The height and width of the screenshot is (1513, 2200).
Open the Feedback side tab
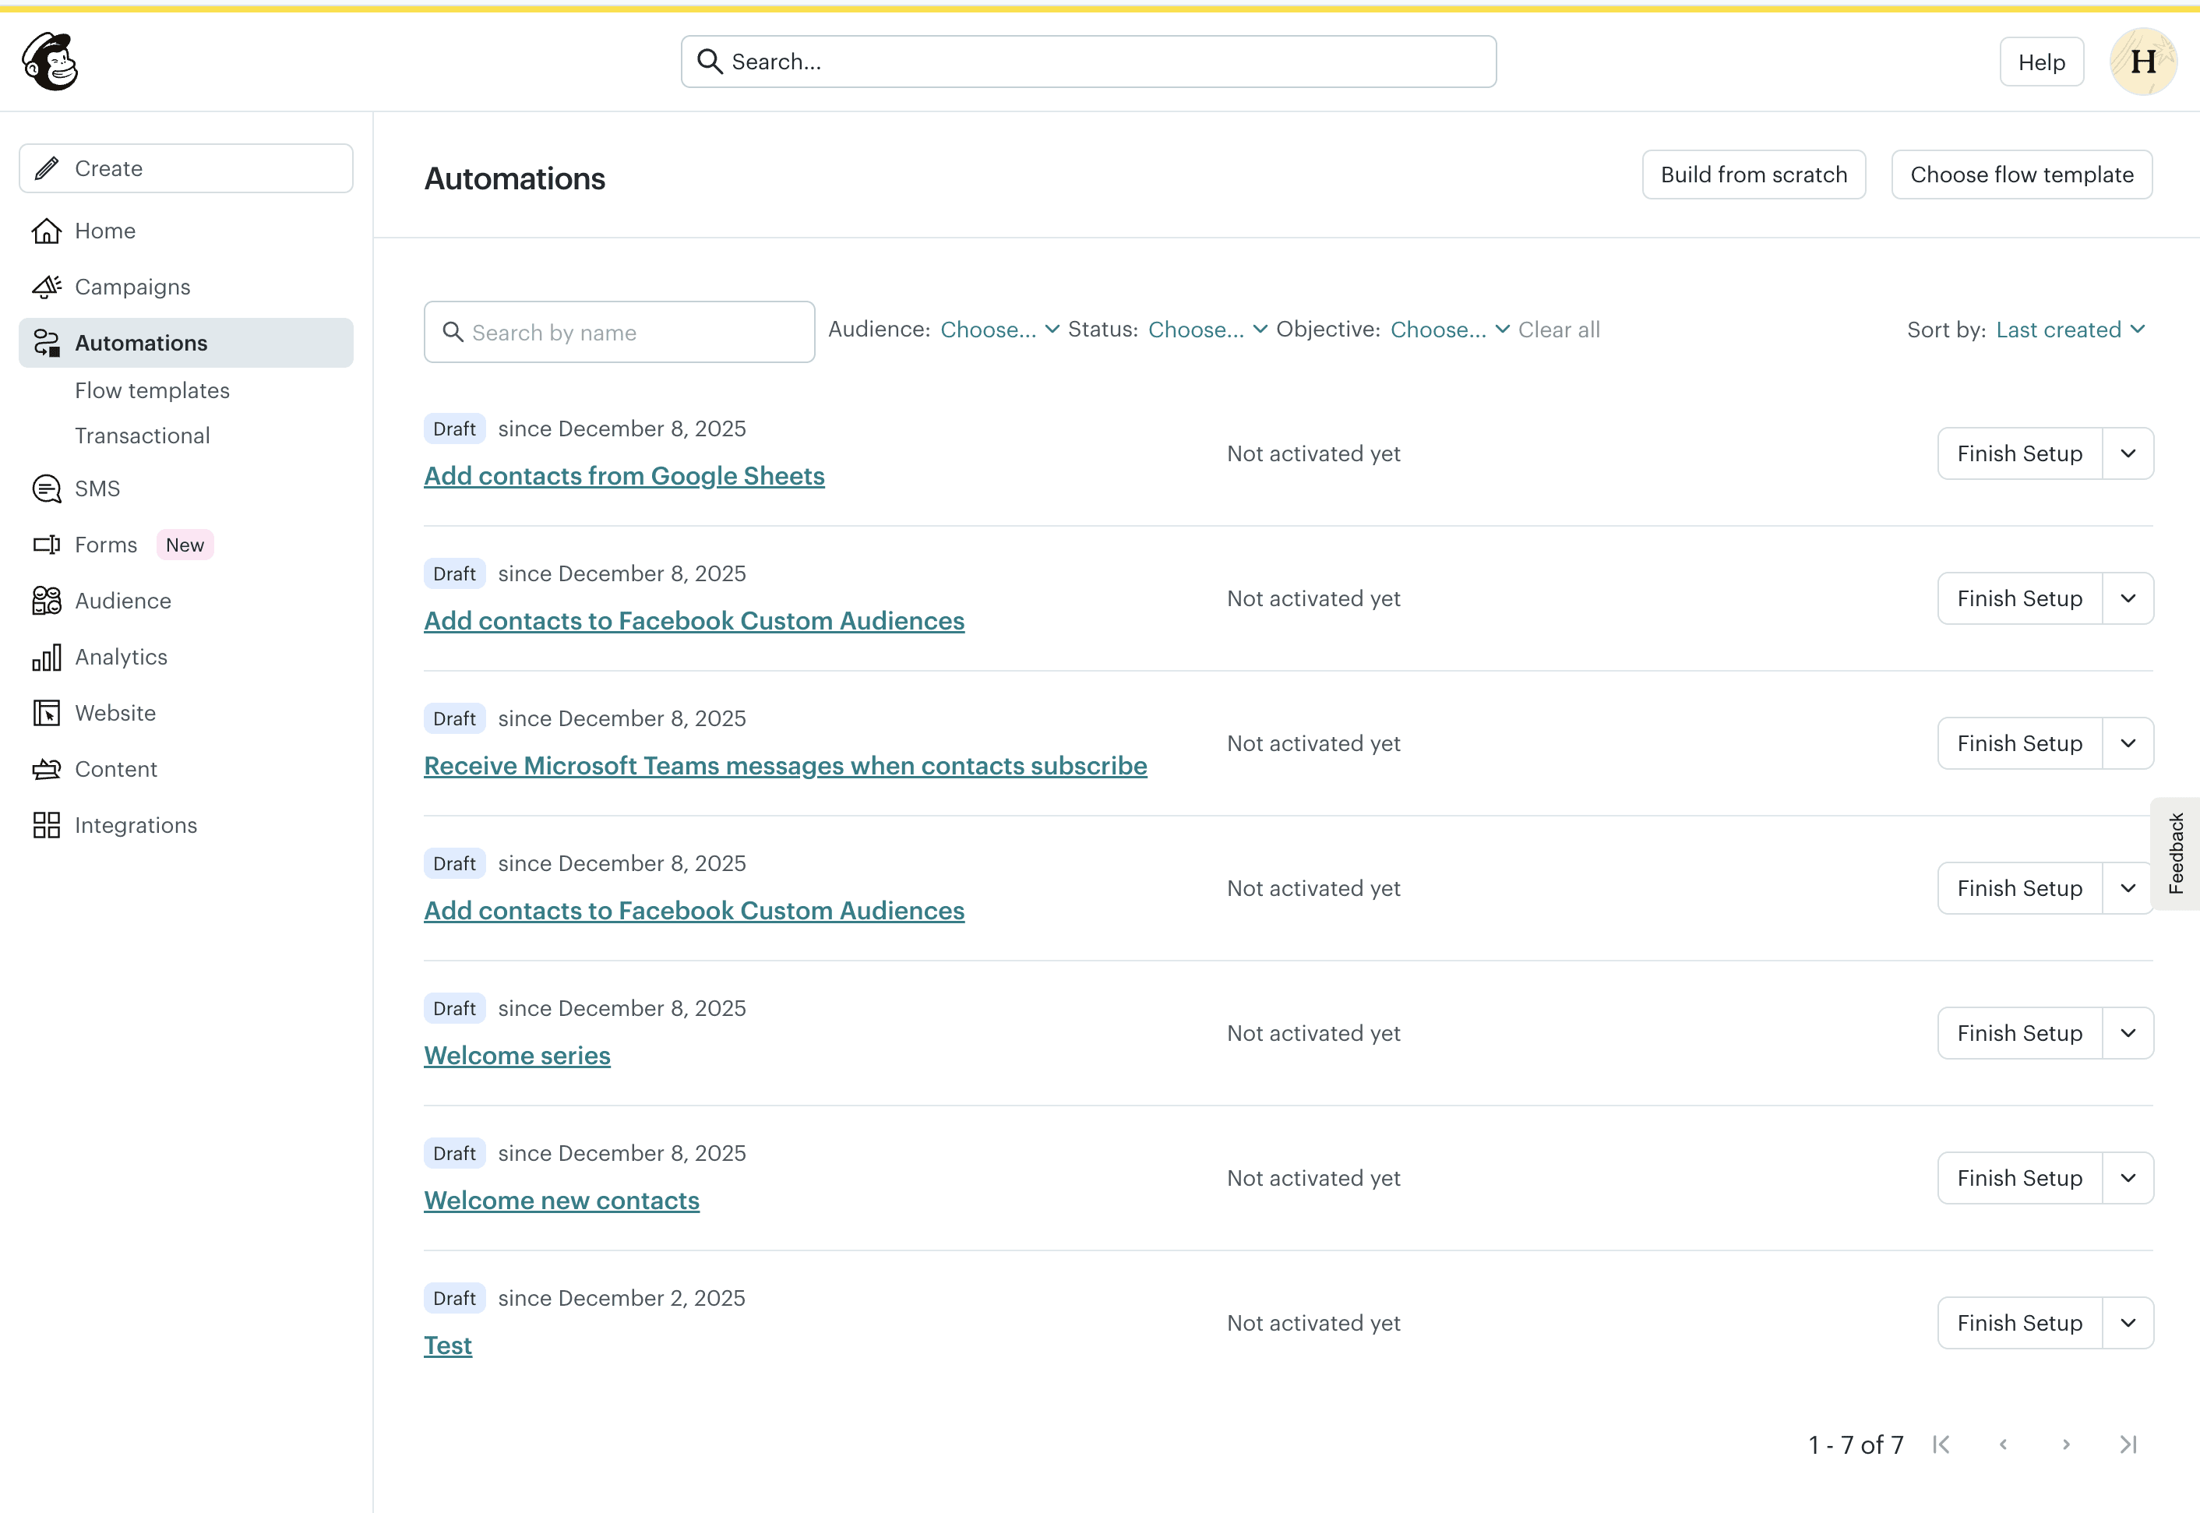[2175, 853]
